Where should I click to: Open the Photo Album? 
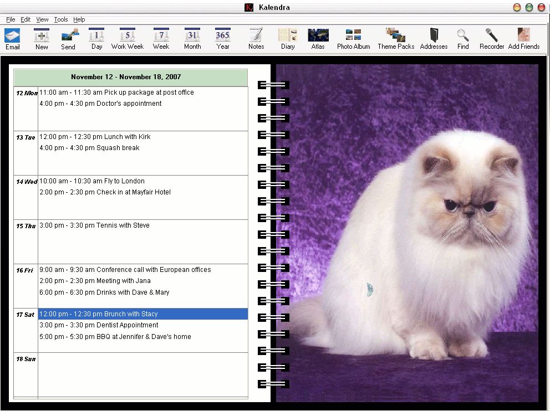pos(353,39)
